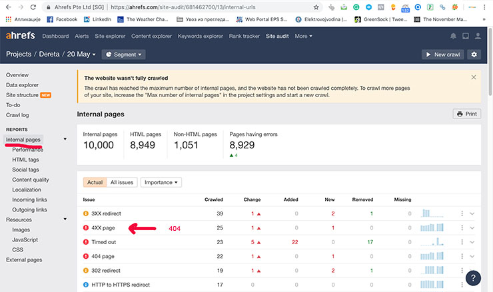This screenshot has width=493, height=292.
Task: Expand the Timed out row chevron
Action: [x=472, y=242]
